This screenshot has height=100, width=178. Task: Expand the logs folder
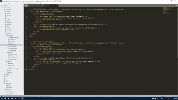(x=4, y=26)
